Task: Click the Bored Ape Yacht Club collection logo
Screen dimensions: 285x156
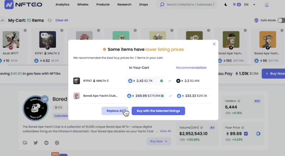Action: 36,108
